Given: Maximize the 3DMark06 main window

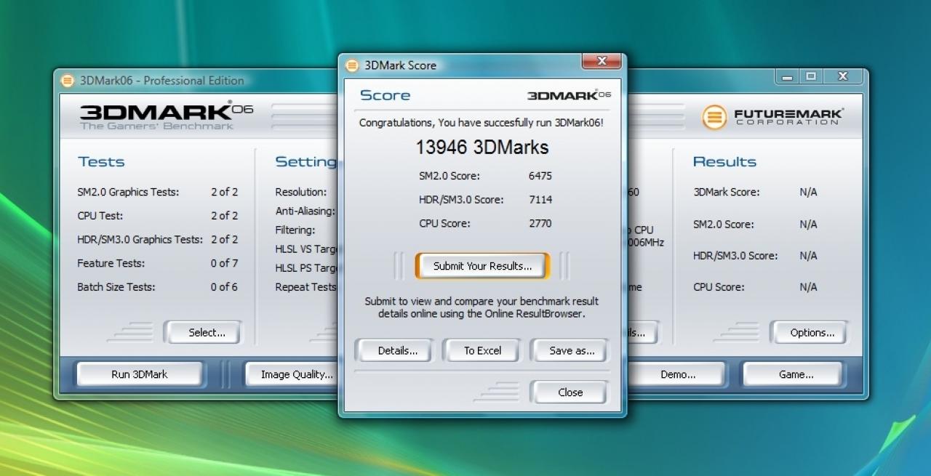Looking at the screenshot, I should 811,76.
